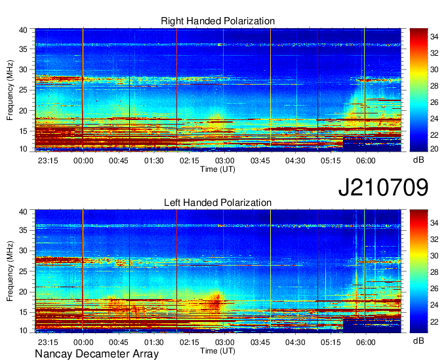Click the Left Handed Polarization spectrogram image

pyautogui.click(x=218, y=271)
